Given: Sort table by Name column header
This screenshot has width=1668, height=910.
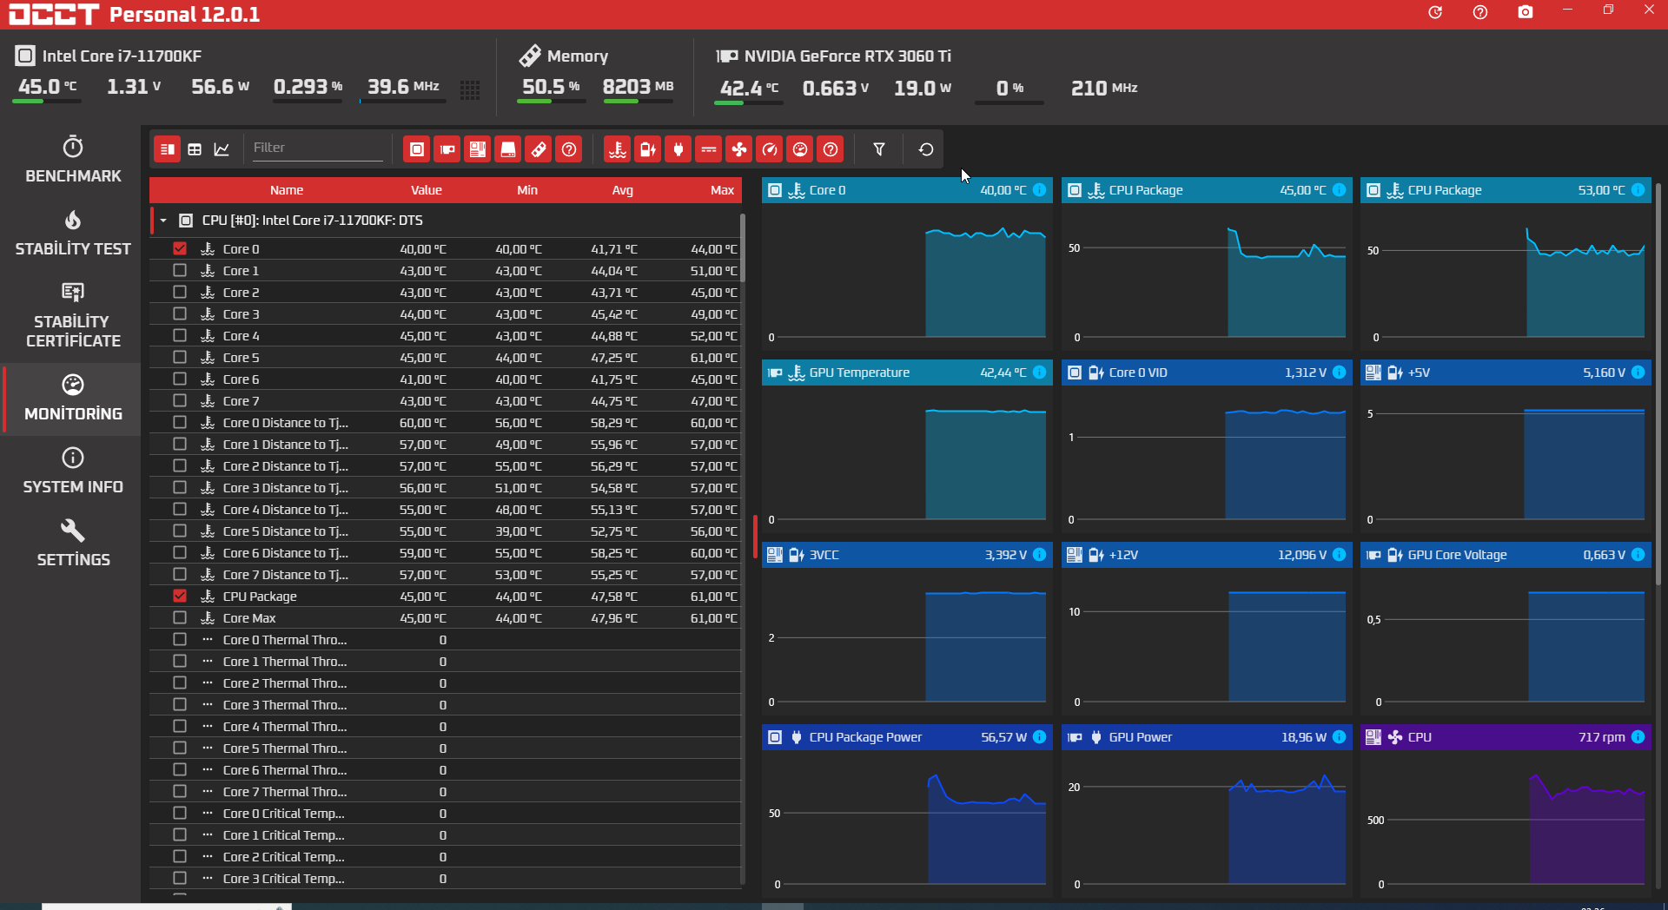Looking at the screenshot, I should [287, 190].
